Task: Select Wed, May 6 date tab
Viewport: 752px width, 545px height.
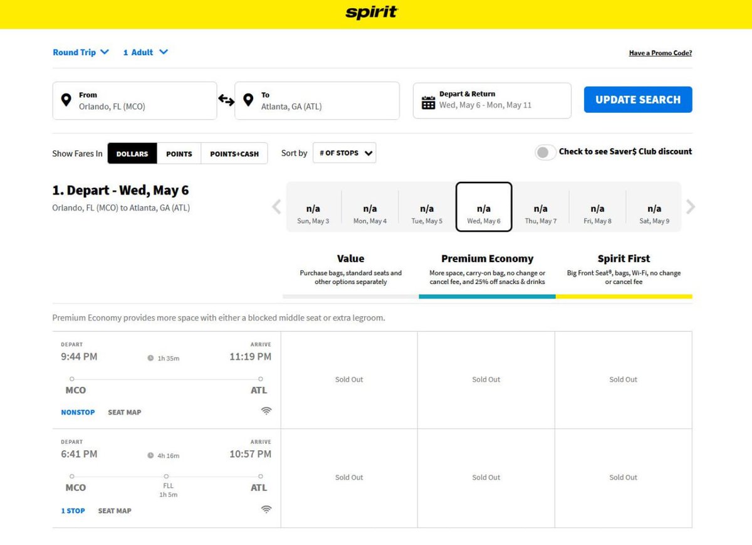Action: point(484,207)
